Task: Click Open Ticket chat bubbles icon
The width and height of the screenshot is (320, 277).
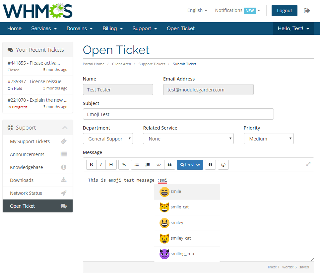Action: [x=64, y=206]
